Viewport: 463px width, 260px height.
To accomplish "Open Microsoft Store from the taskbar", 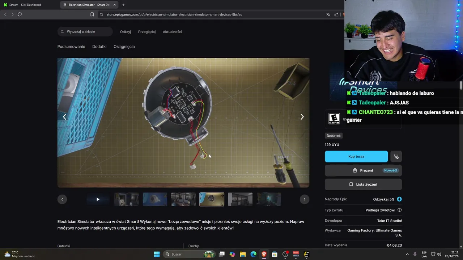I will (275, 254).
